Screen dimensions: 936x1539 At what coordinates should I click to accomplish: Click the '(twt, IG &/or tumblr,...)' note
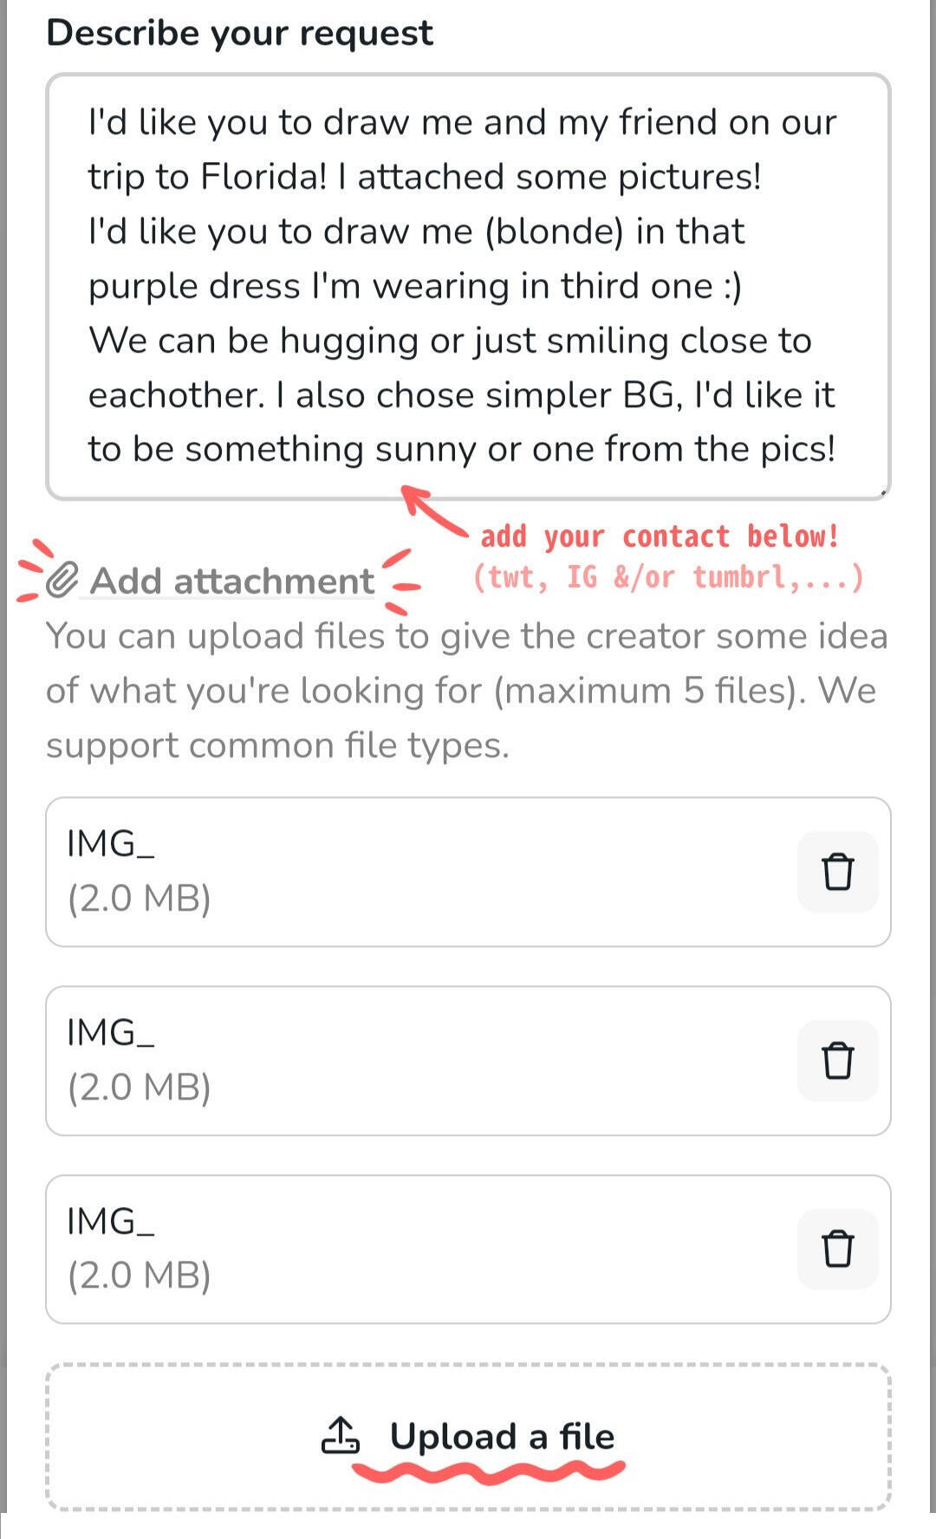pyautogui.click(x=668, y=577)
